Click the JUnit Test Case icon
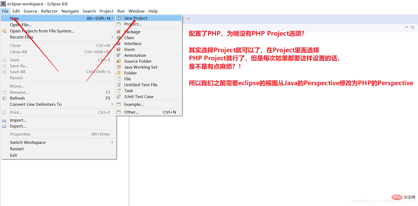This screenshot has width=418, height=206. tap(119, 96)
